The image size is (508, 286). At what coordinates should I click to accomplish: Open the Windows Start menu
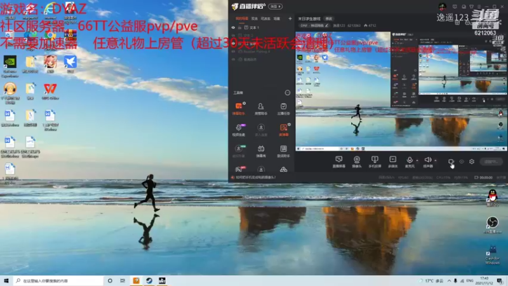pyautogui.click(x=6, y=280)
